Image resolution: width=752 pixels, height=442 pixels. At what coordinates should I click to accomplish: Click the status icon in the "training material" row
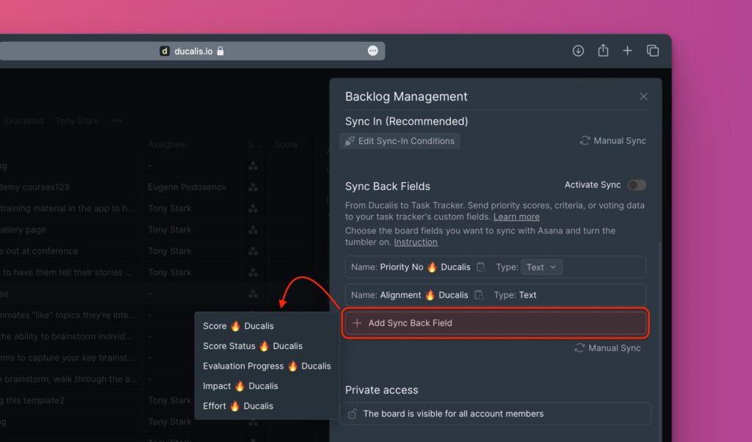pyautogui.click(x=253, y=209)
